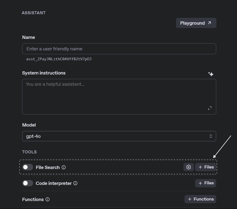The height and width of the screenshot is (209, 237).
Task: Click the plus icon on the Functions button
Action: (189, 199)
